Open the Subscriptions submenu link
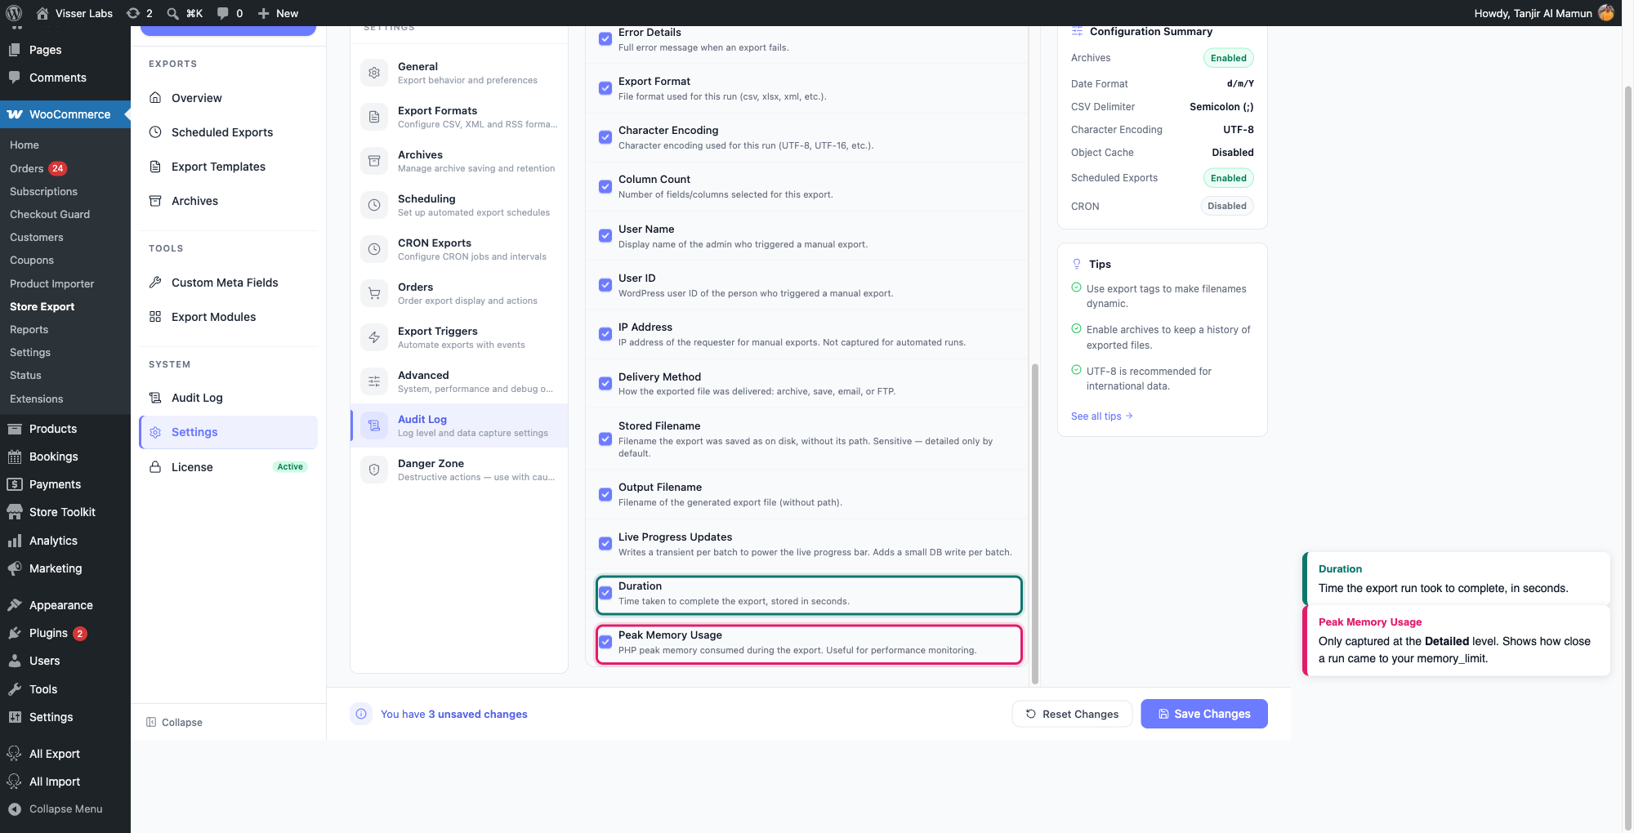The image size is (1634, 833). click(x=43, y=191)
